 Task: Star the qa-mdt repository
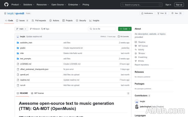pyautogui.click(x=177, y=13)
